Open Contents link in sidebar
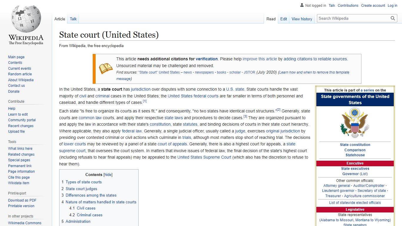Screen dimensions: 402x226 tap(15, 63)
